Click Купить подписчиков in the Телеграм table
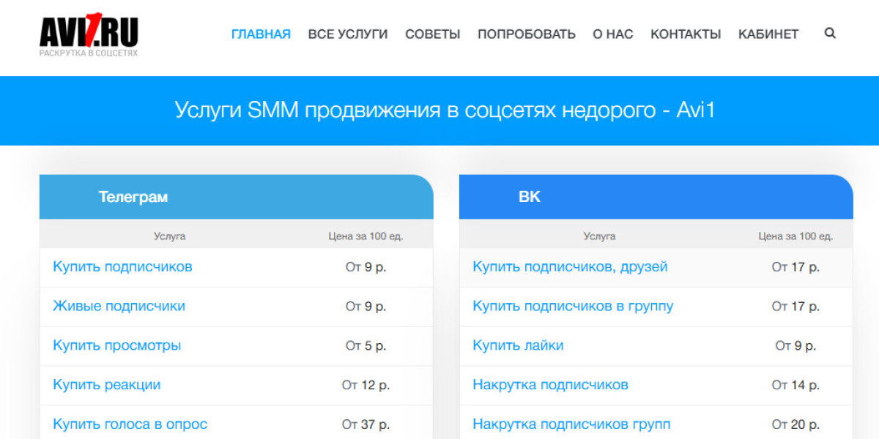This screenshot has width=879, height=439. point(122,267)
